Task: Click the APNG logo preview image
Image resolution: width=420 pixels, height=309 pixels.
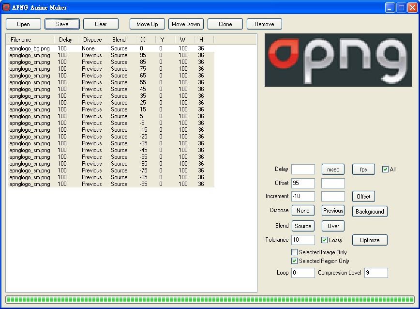Action: click(338, 60)
